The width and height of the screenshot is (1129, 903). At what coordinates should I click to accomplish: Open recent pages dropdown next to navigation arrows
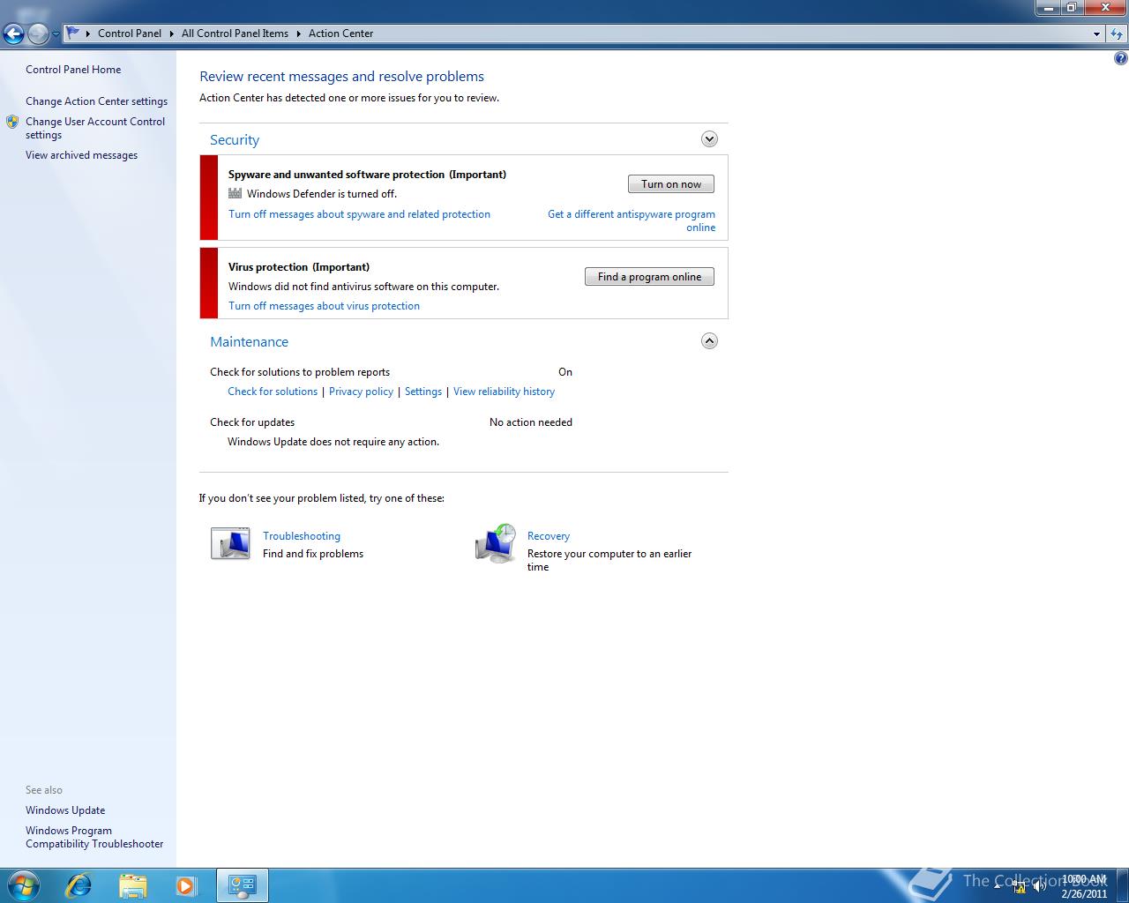click(56, 34)
